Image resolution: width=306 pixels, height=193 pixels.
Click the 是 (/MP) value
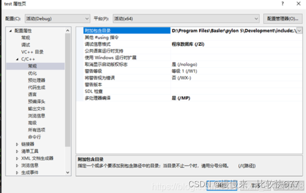pos(181,98)
